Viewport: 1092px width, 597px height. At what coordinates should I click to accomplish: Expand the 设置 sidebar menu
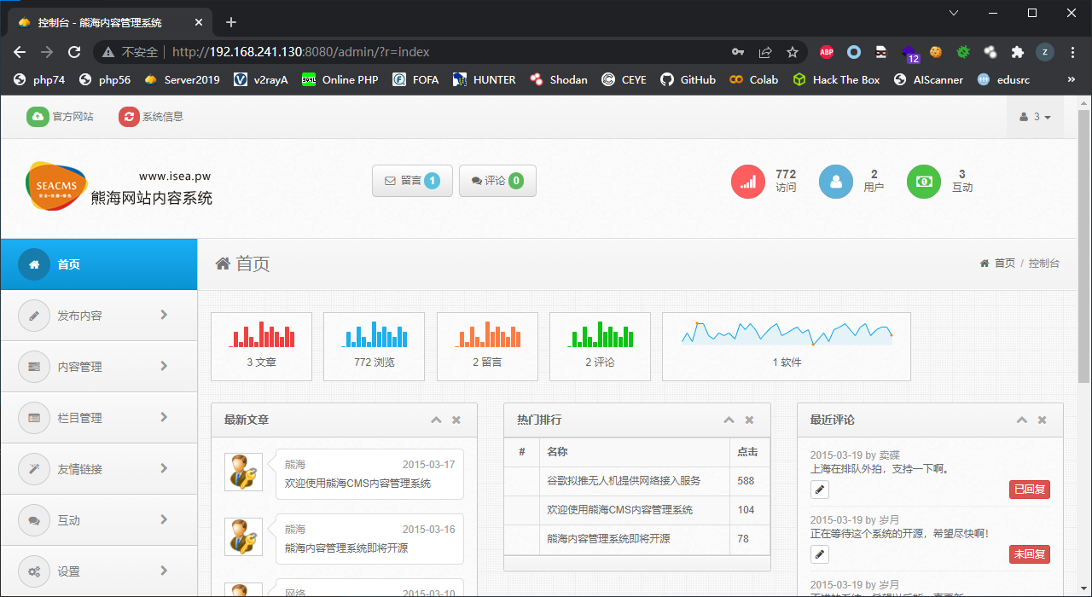(x=99, y=571)
